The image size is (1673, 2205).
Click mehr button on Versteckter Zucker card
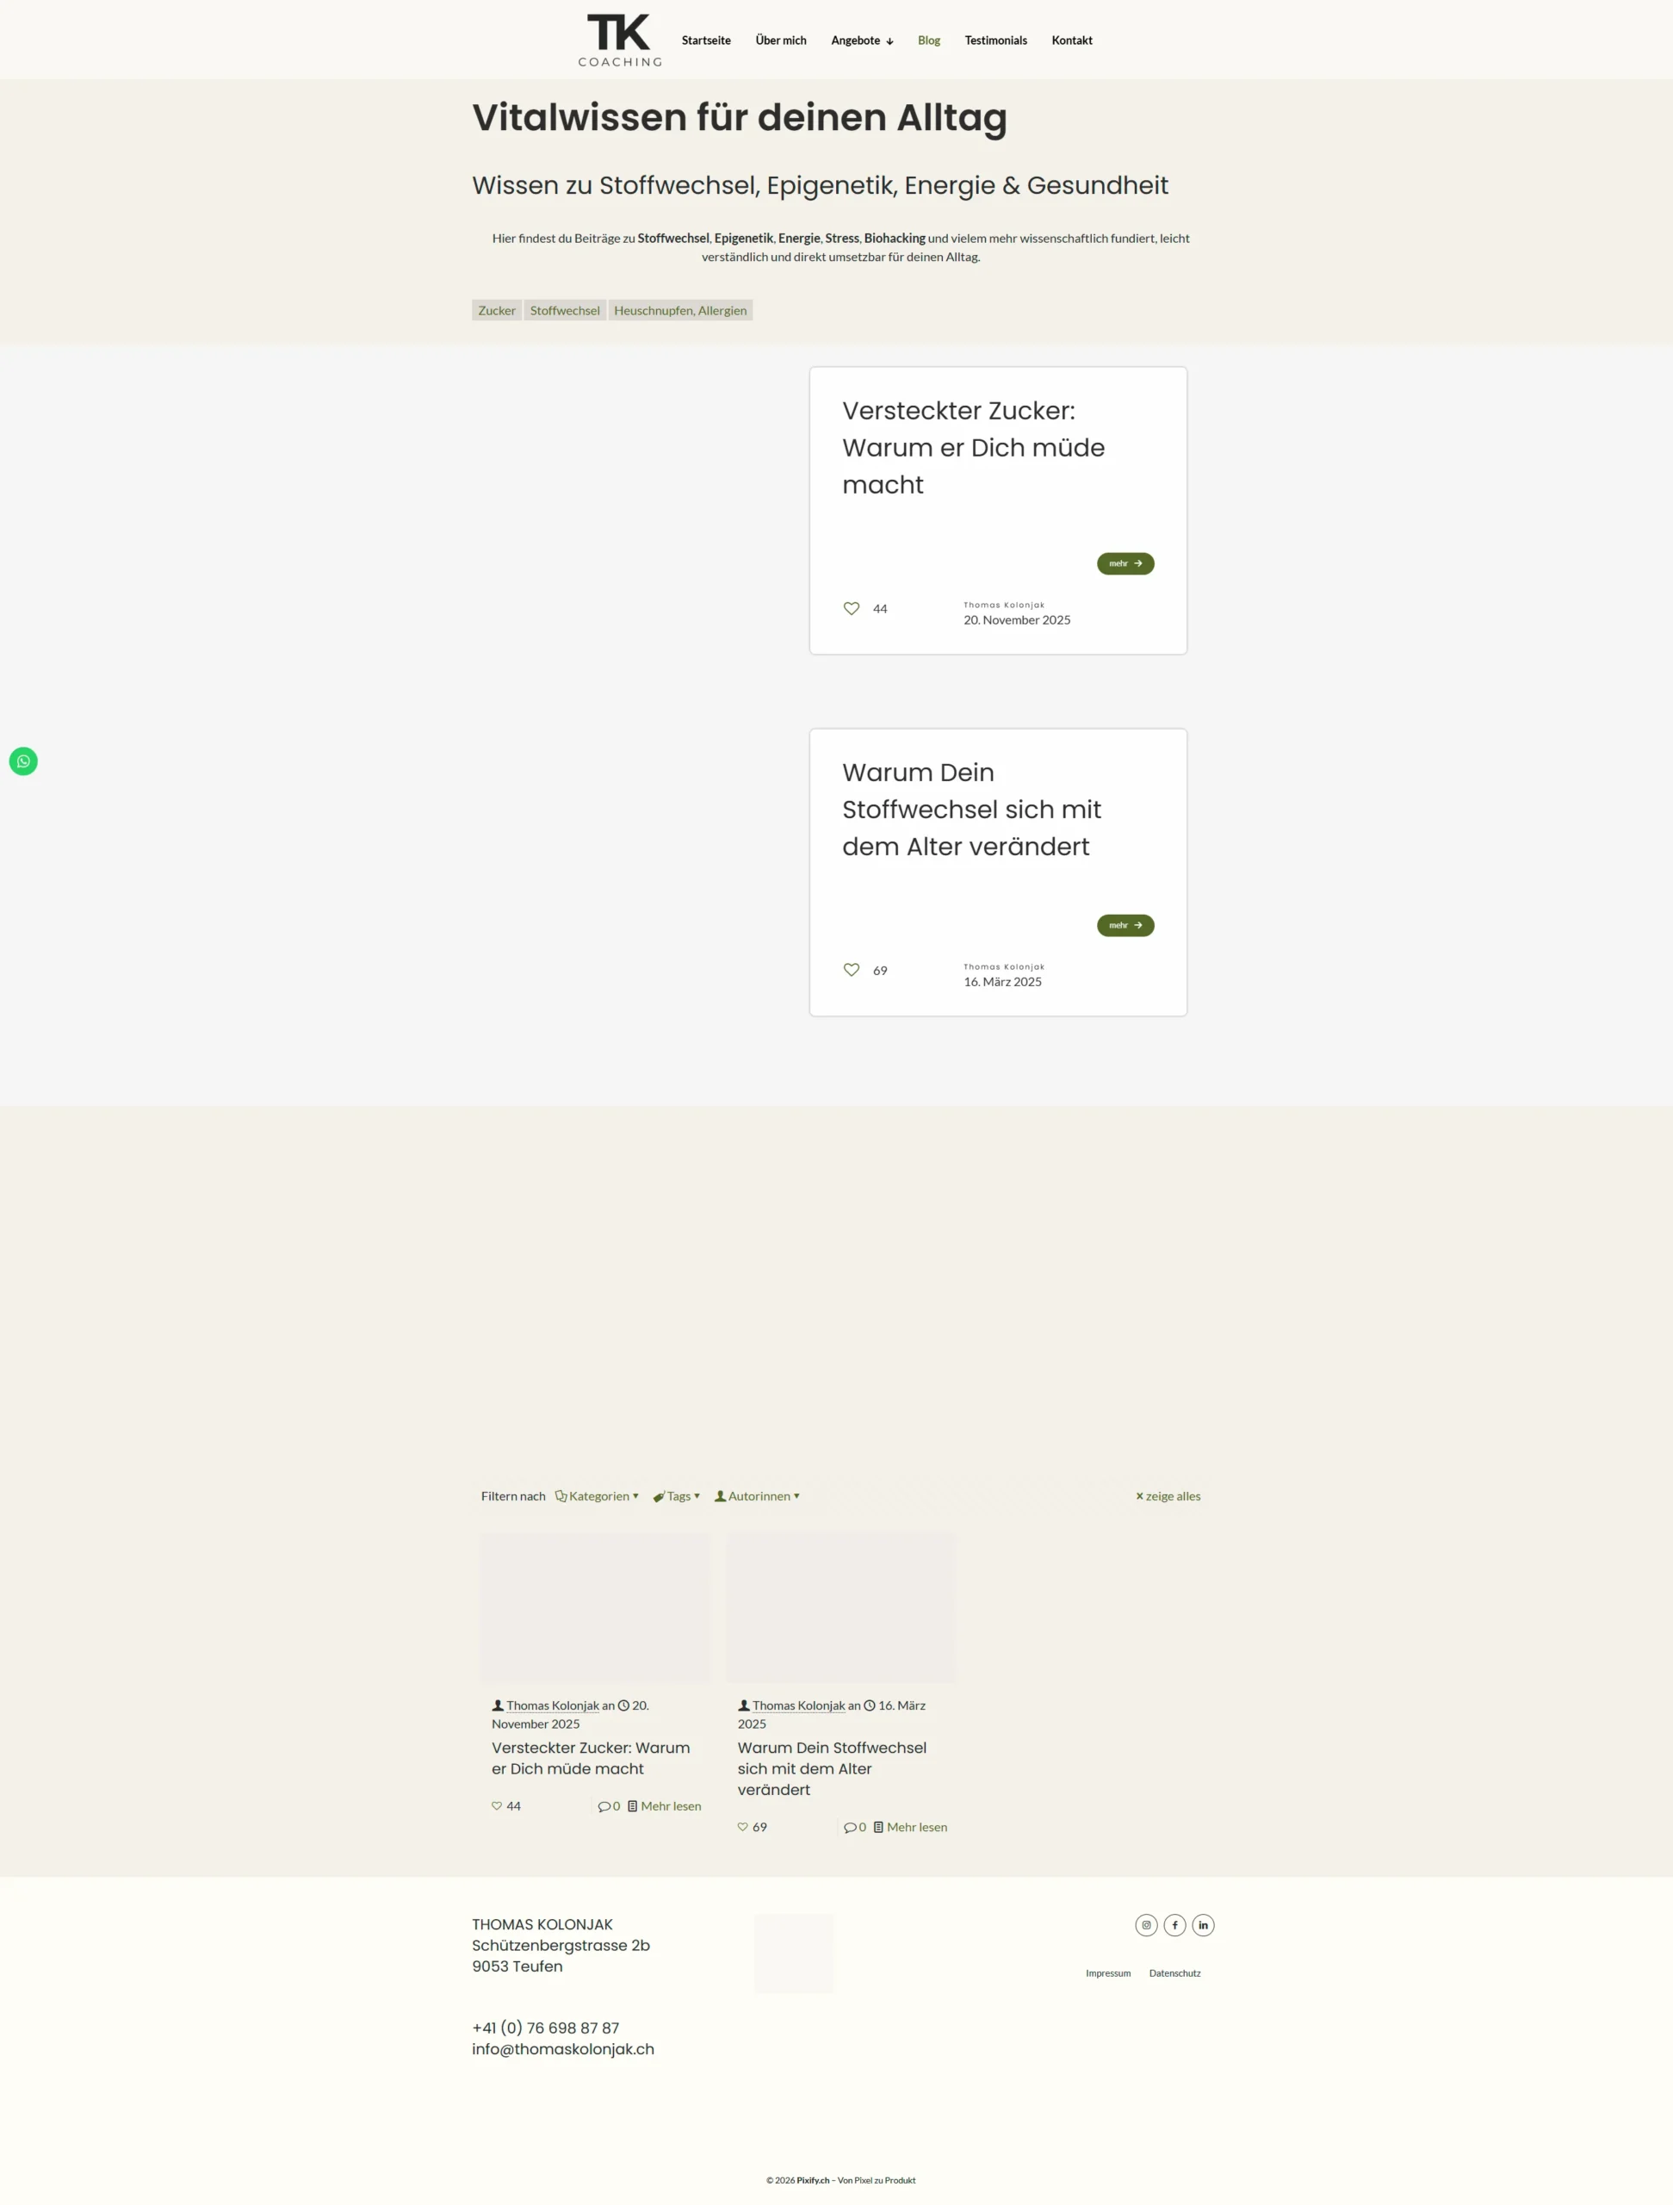[1125, 563]
